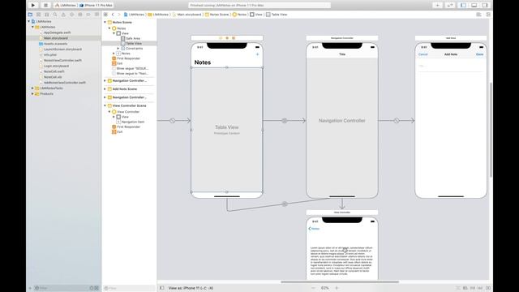The width and height of the screenshot is (519, 292).
Task: Toggle the document outline visibility button
Action: pos(162,289)
